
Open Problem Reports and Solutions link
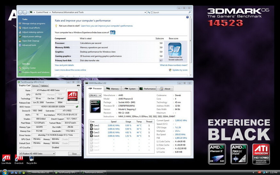click(x=36, y=72)
